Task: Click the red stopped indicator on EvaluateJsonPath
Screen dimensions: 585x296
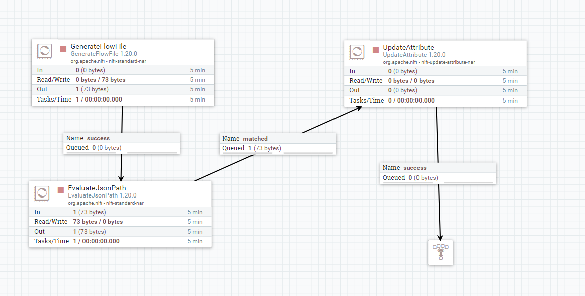Action: coord(60,190)
